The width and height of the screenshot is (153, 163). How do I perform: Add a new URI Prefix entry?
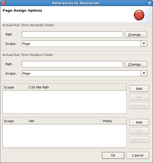(139, 122)
